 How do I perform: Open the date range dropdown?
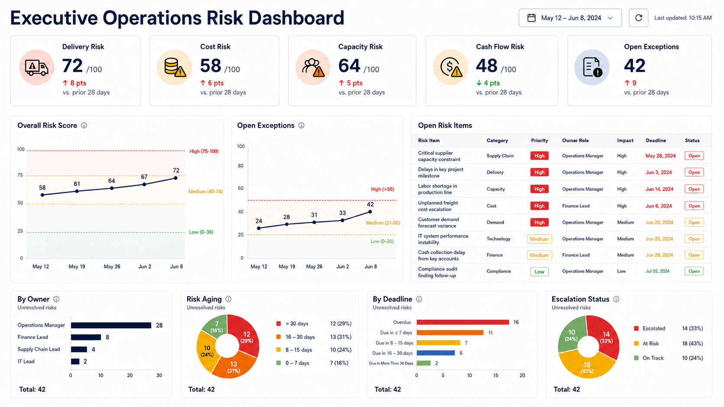coord(570,18)
